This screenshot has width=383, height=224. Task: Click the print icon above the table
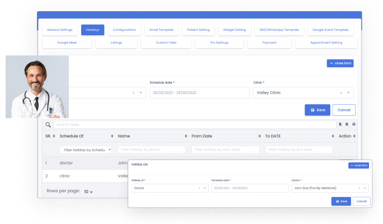(354, 124)
